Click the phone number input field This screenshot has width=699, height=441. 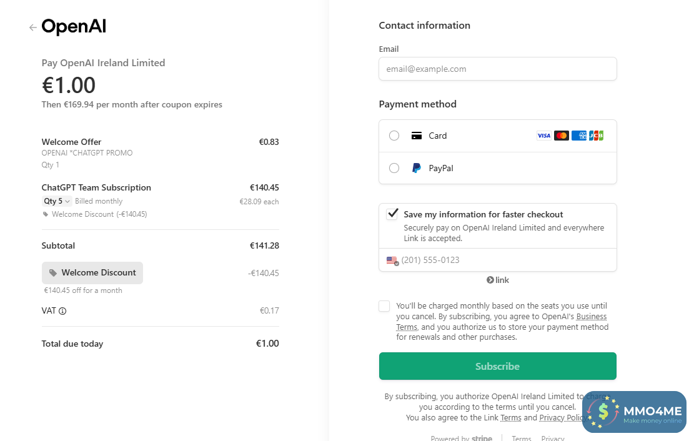point(506,260)
